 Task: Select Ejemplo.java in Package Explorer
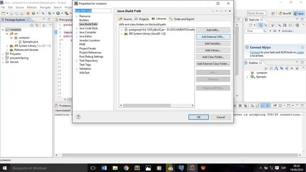tap(28, 42)
